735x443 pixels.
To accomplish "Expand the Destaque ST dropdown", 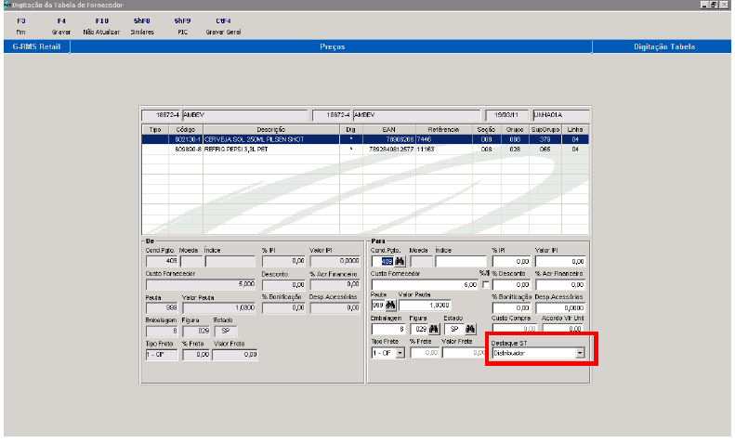I will tap(580, 353).
